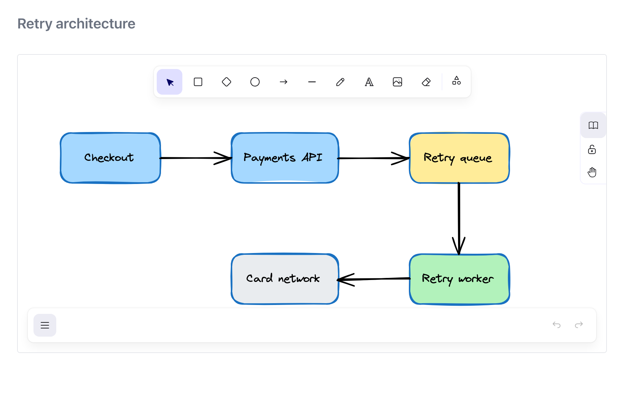This screenshot has height=395, width=624.
Task: Select the grey Card network box
Action: point(285,279)
